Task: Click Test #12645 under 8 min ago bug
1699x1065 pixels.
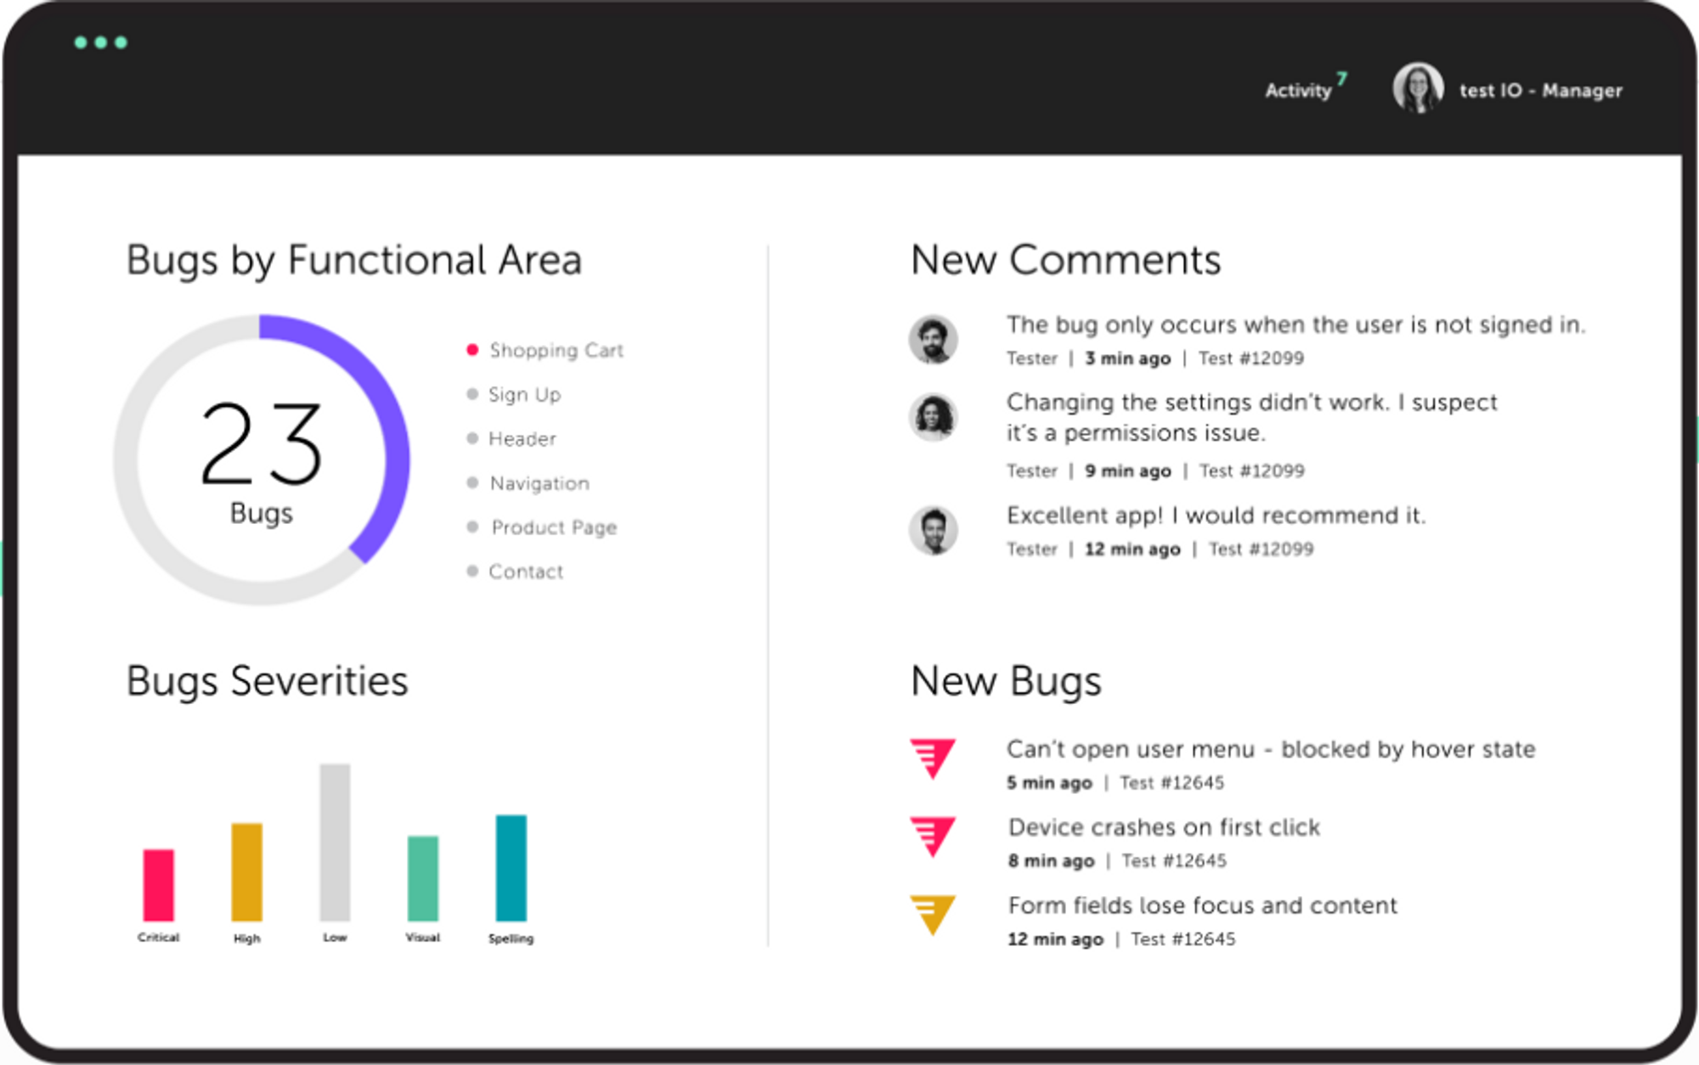Action: [x=1174, y=860]
